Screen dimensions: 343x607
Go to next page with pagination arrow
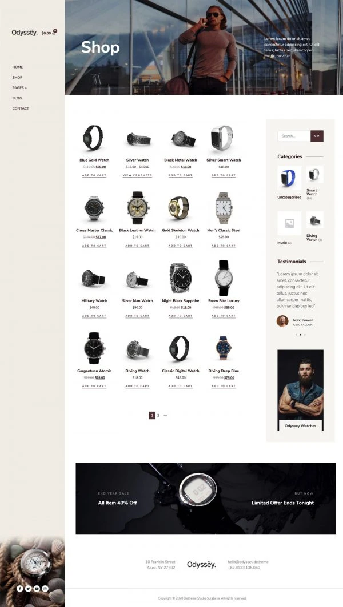[x=165, y=415]
